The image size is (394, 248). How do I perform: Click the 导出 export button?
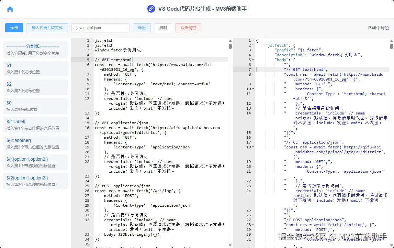142,28
